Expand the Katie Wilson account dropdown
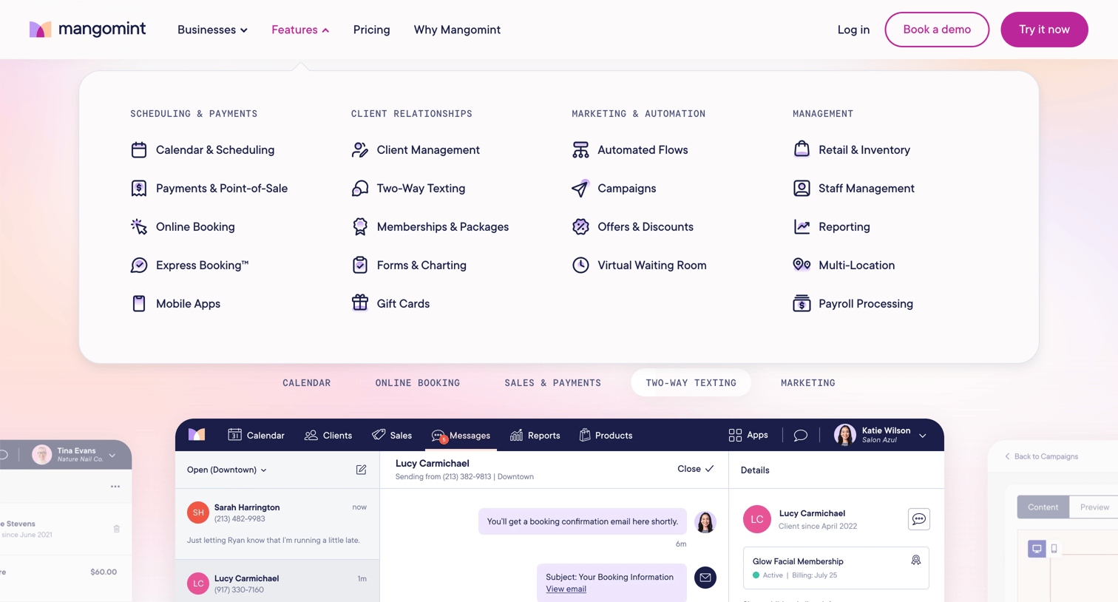Screen dimensions: 1118x602 [922, 436]
